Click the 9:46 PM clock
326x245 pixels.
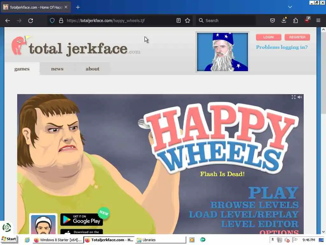[309, 240]
